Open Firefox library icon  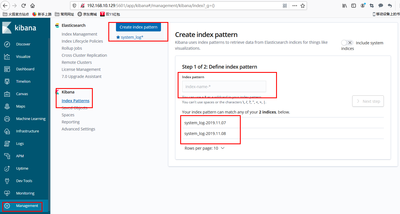point(345,6)
